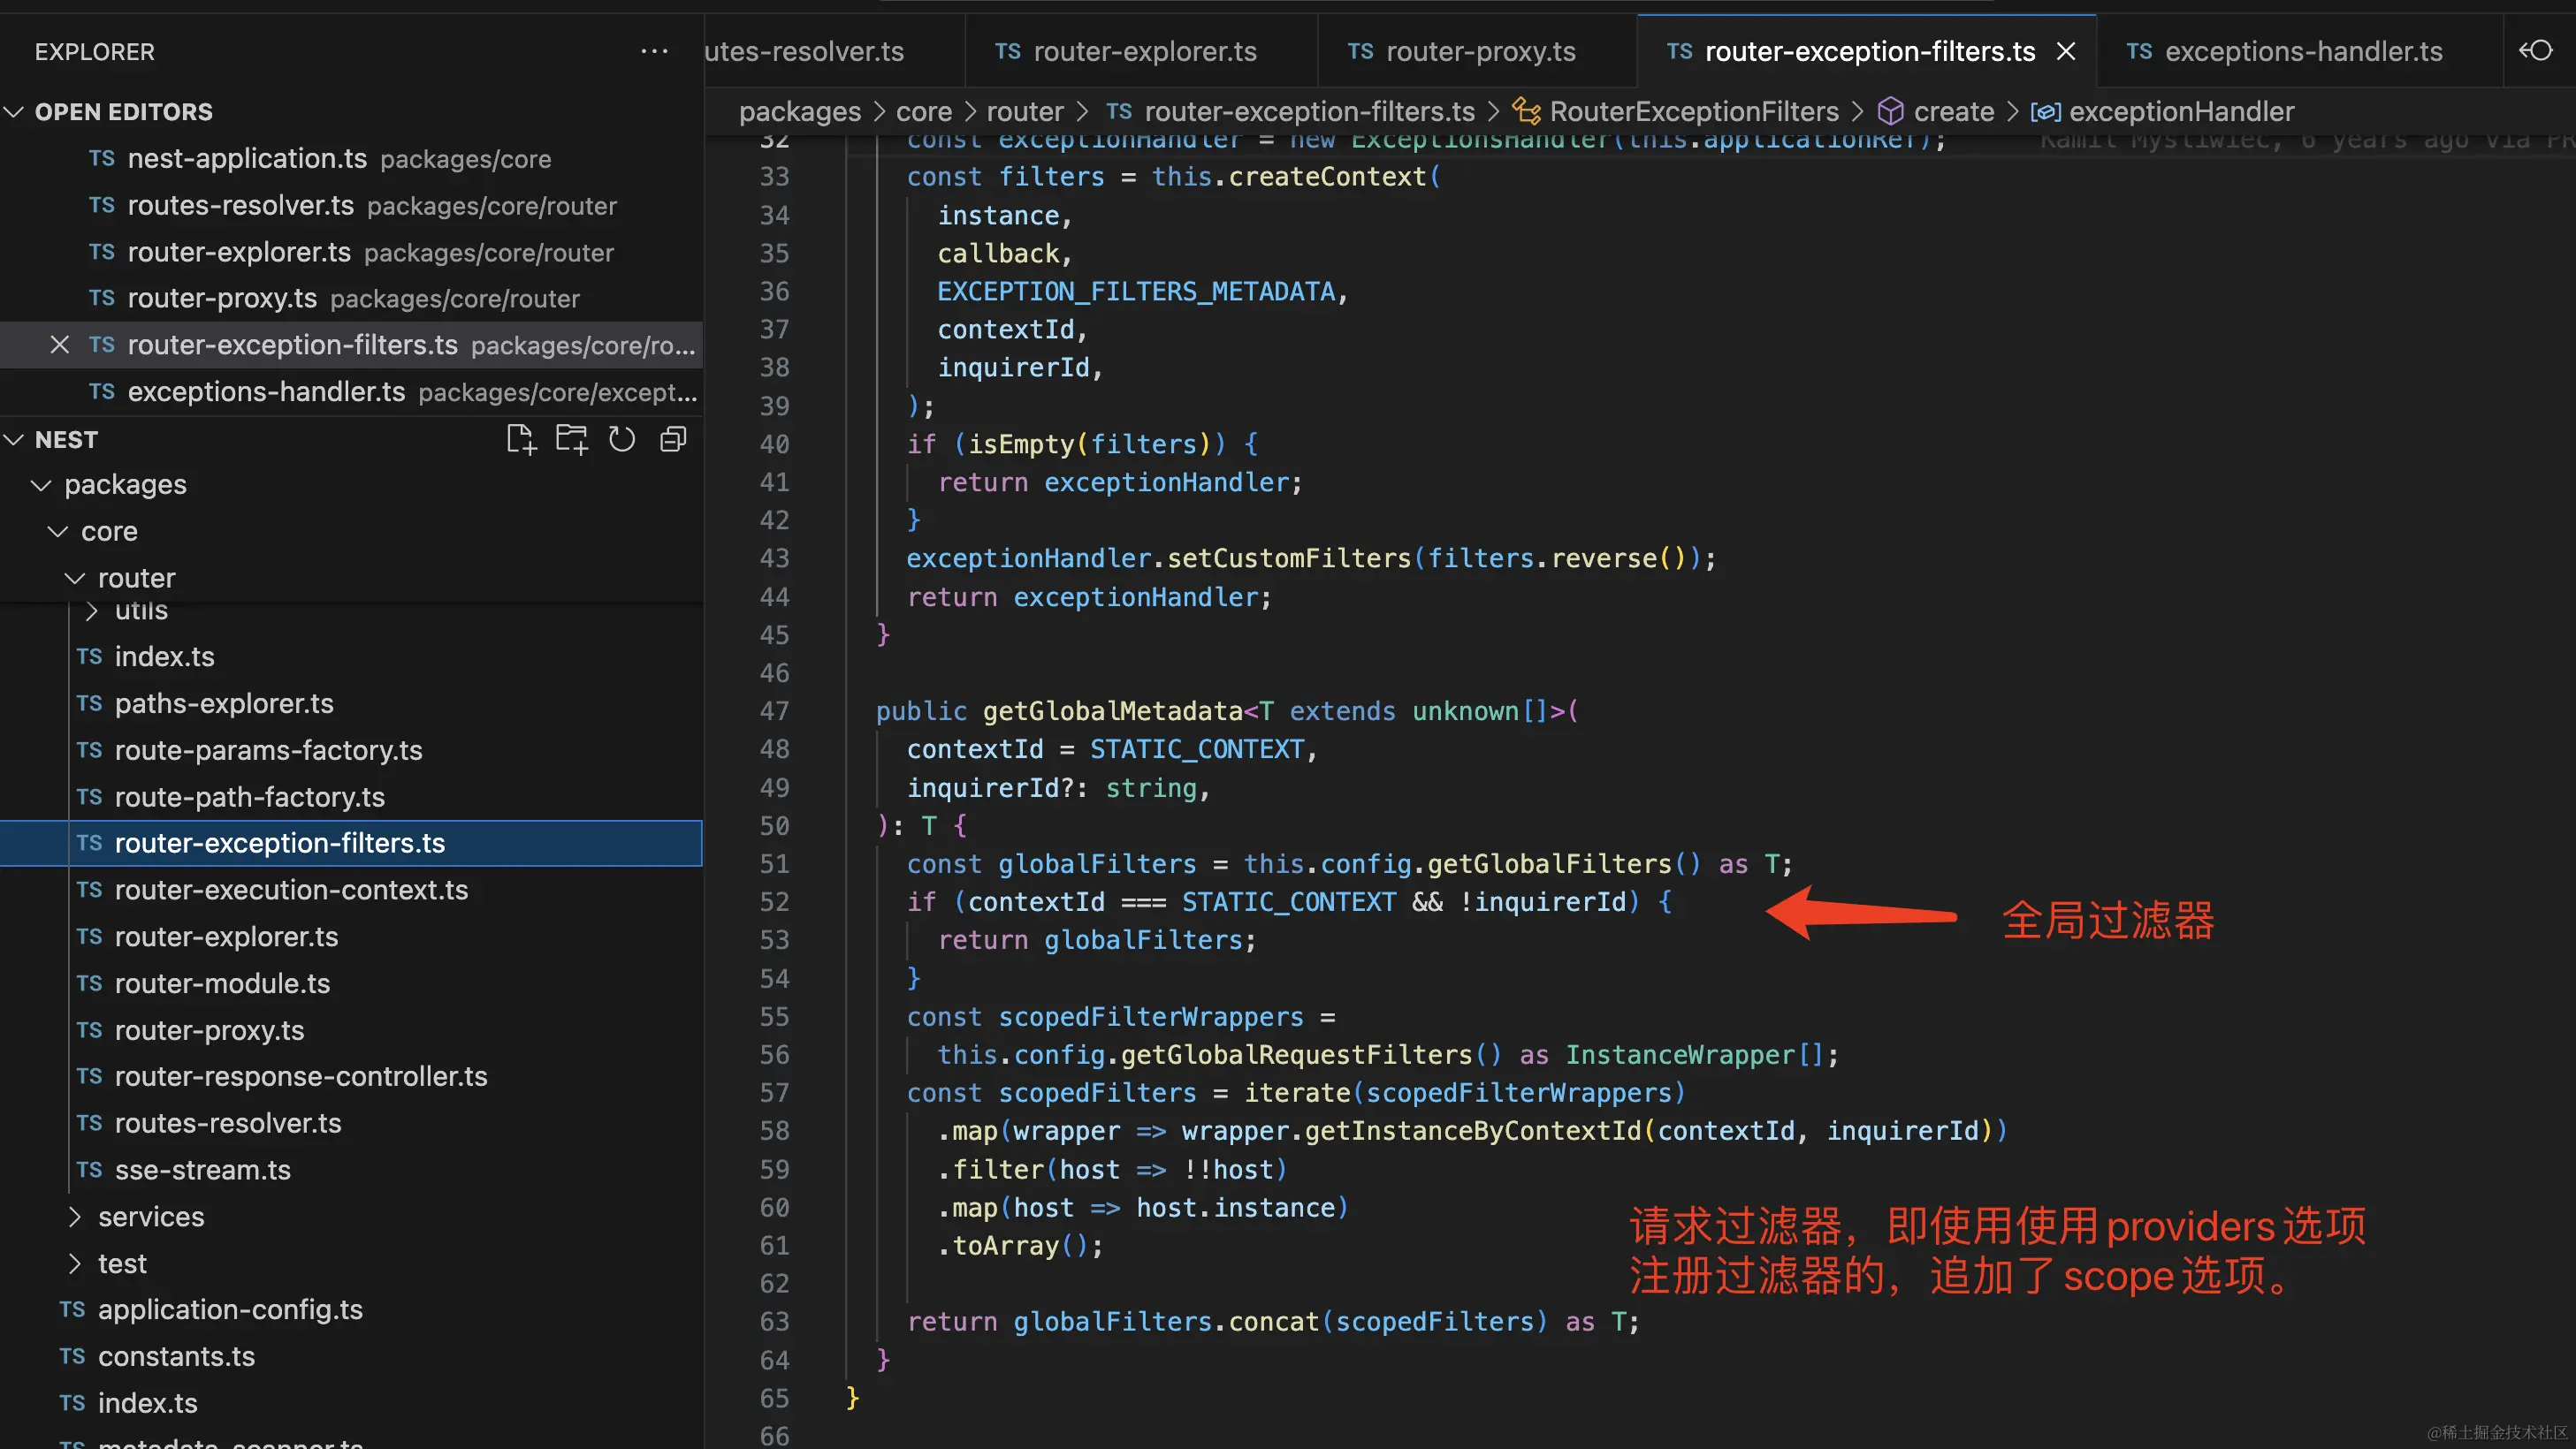
Task: Select the router-exception-filters.ts tab
Action: point(1866,51)
